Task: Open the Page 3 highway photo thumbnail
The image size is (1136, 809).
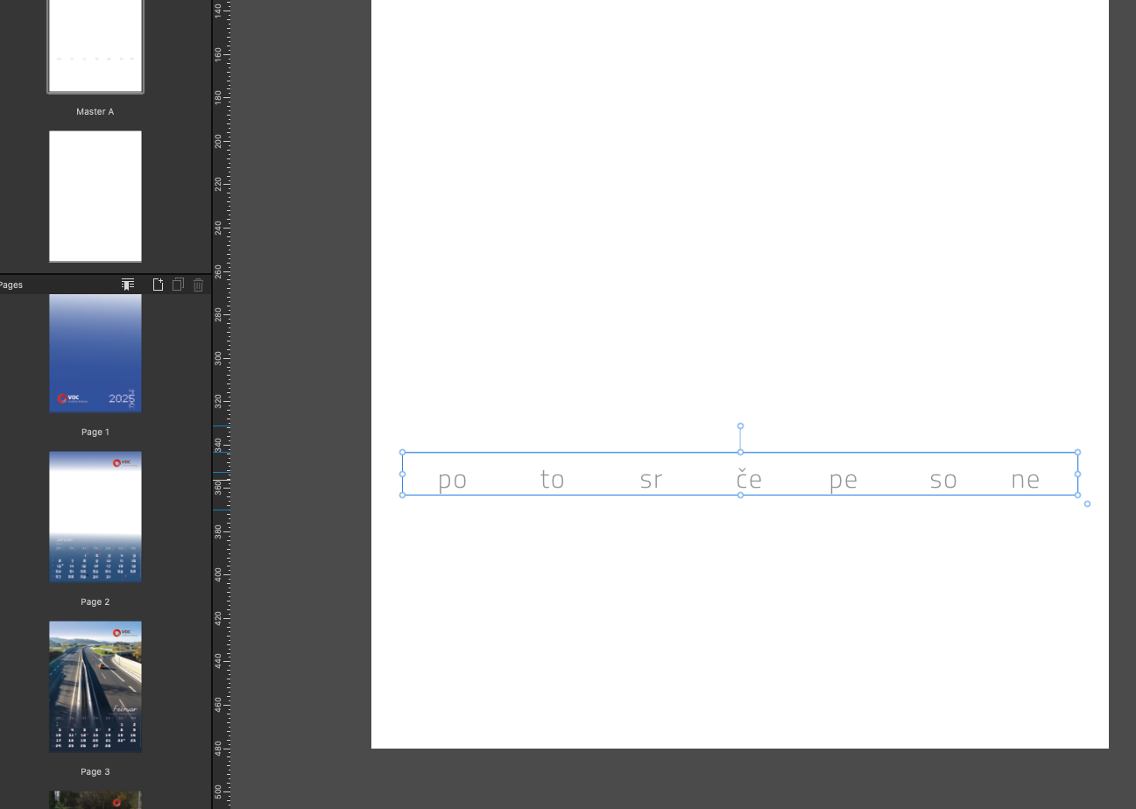Action: click(x=95, y=686)
